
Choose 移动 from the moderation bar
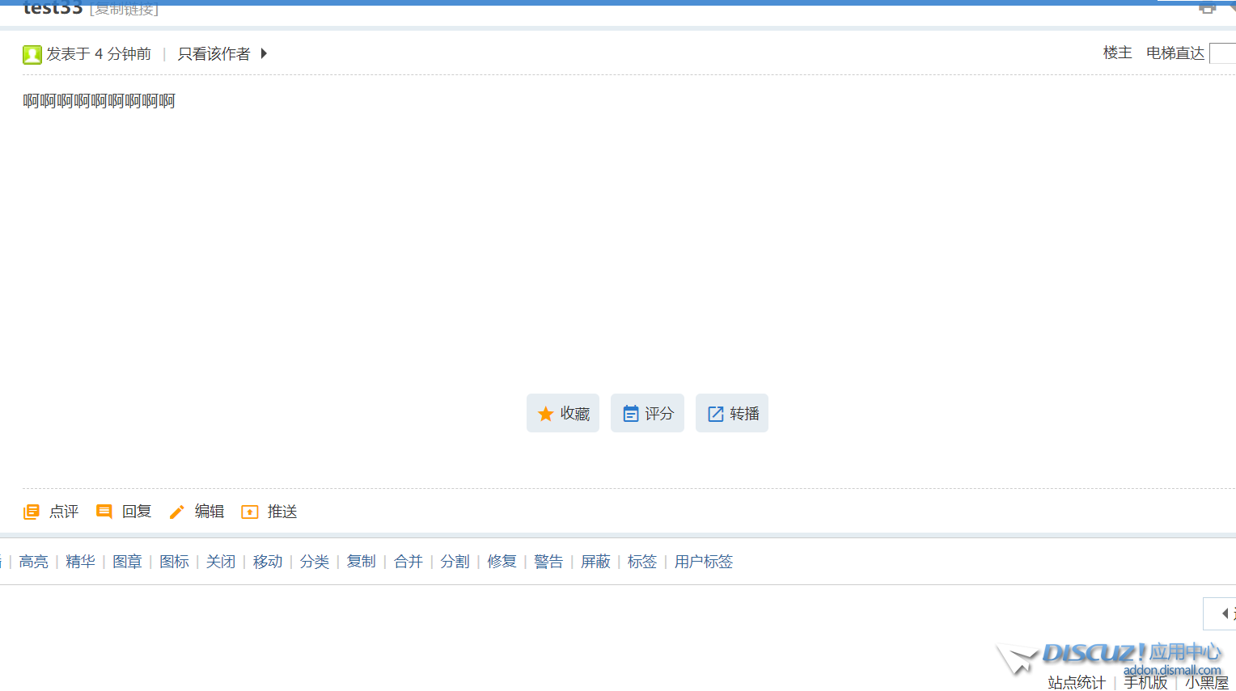pos(268,562)
